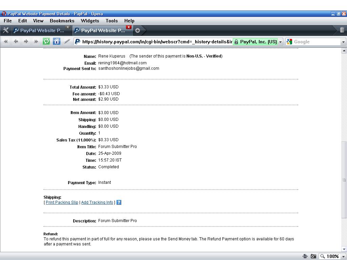
Task: Go to the home page
Action: [x=57, y=41]
